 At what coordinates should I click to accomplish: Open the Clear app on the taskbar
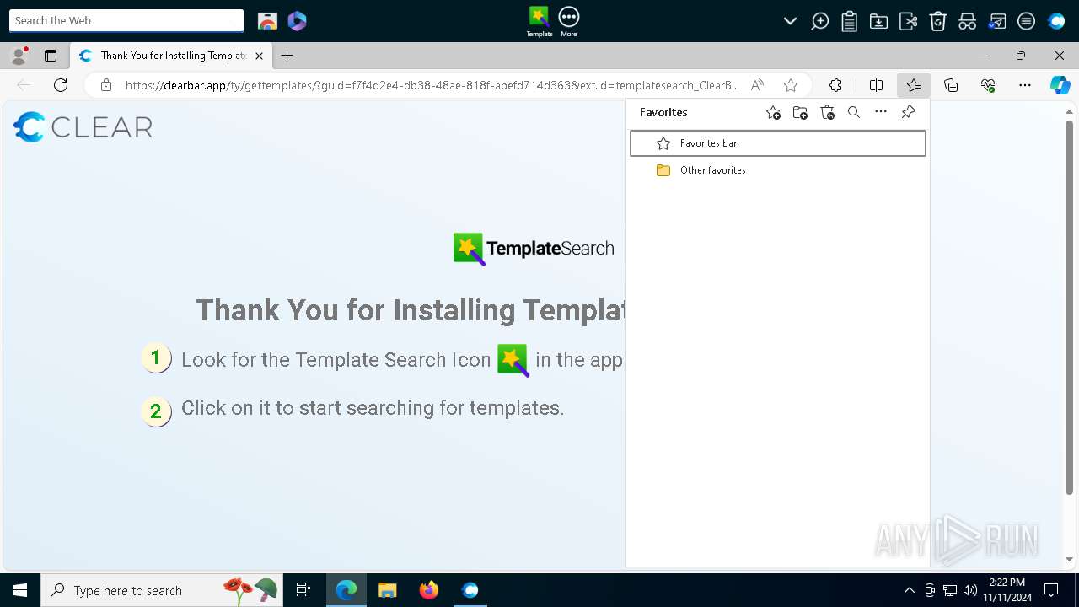pos(470,590)
